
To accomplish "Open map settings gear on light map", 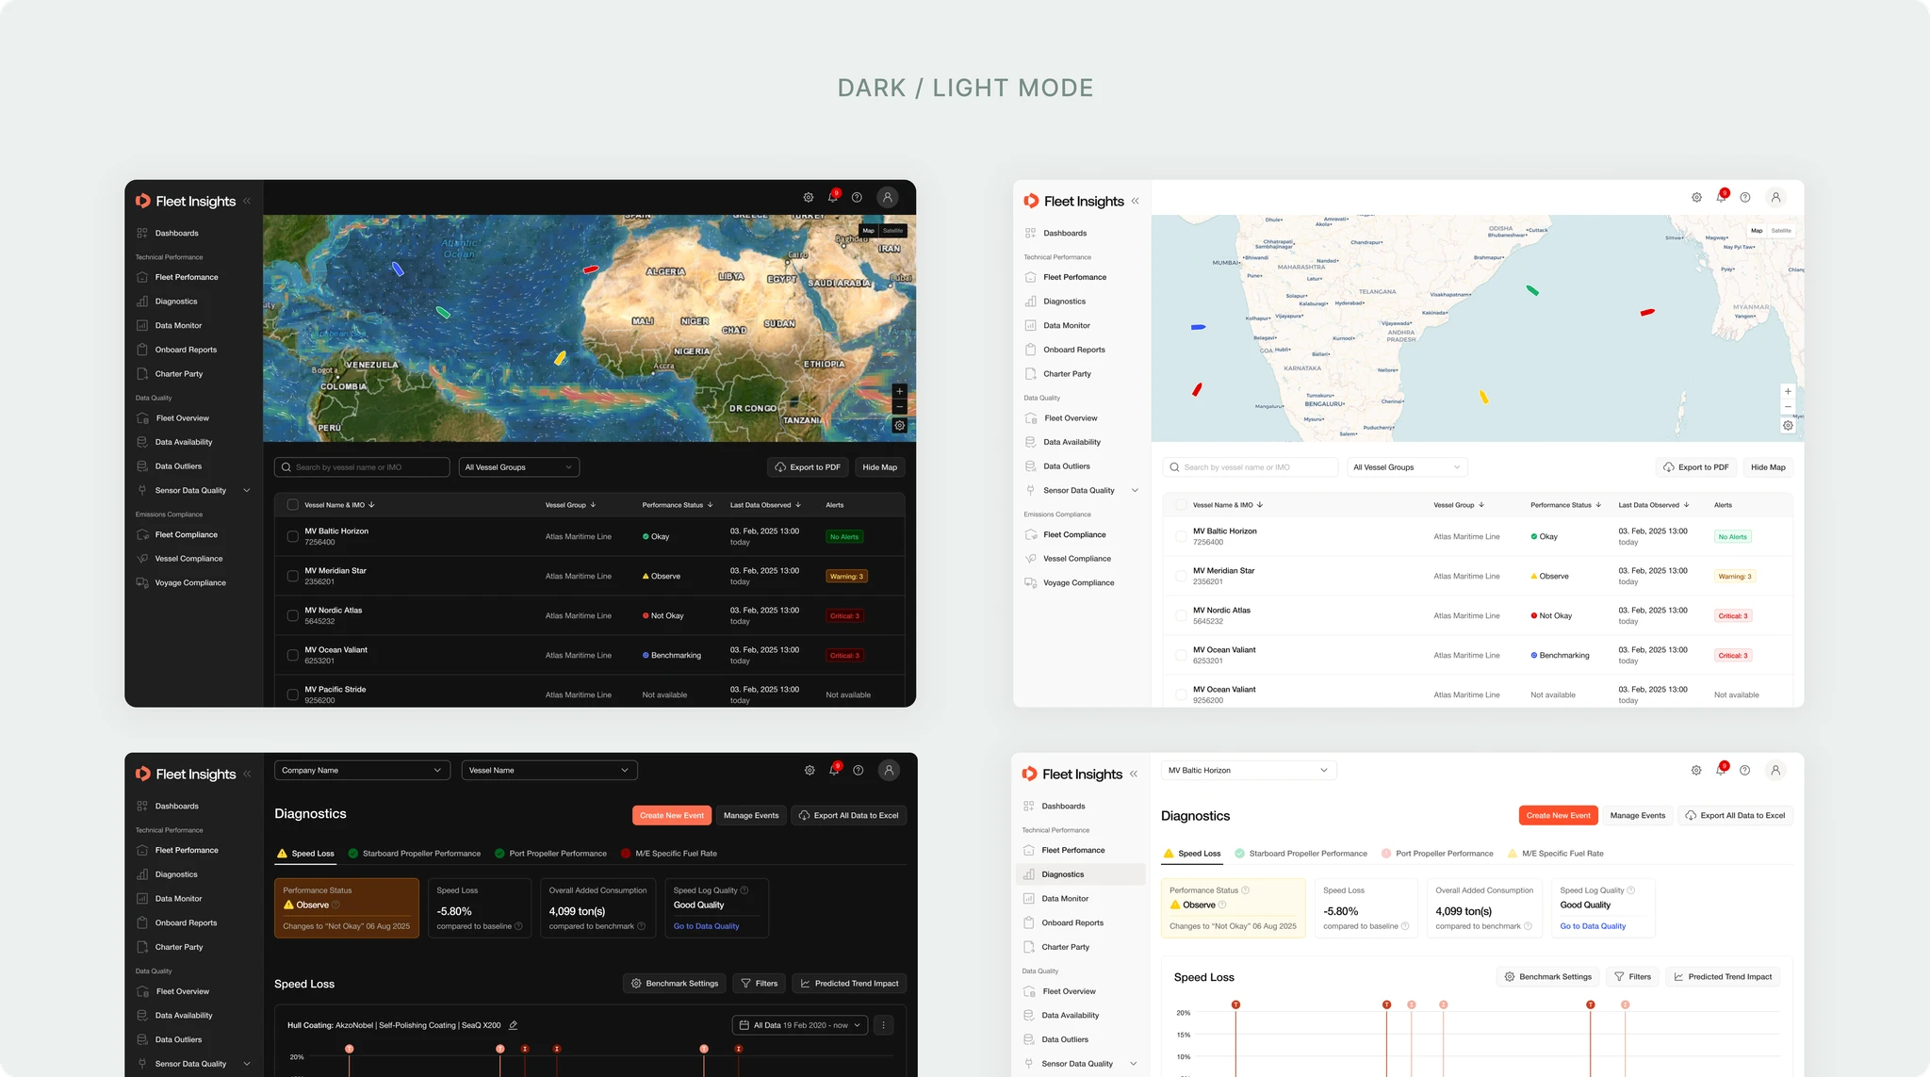I will (1788, 426).
